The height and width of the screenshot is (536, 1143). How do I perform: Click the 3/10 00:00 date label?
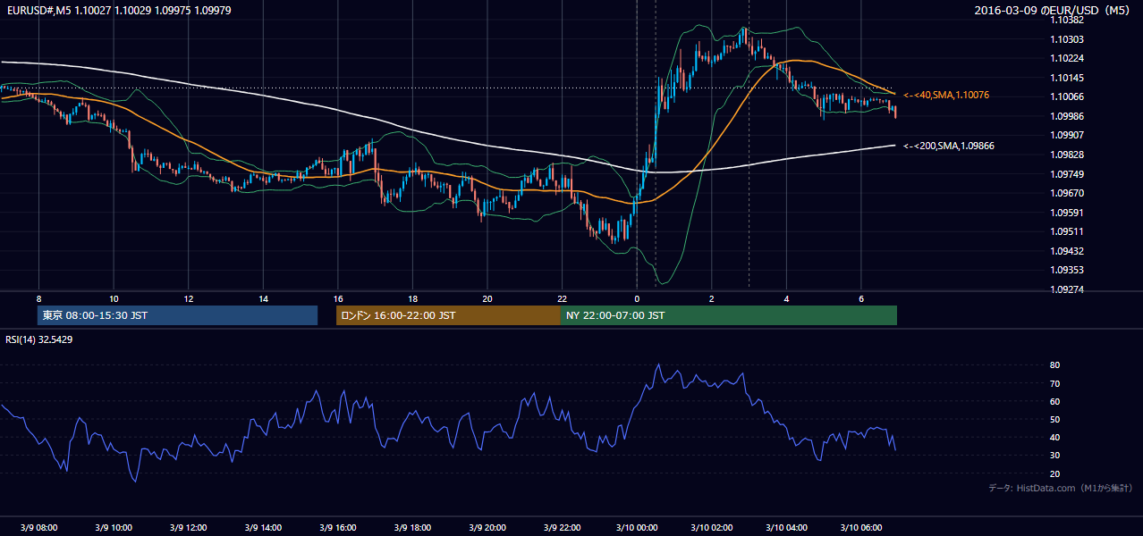[637, 527]
